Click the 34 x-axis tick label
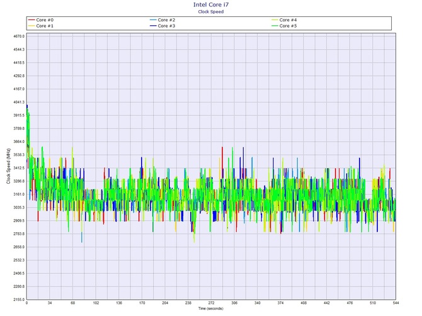Viewport: 422px width, 316px height. 50,303
